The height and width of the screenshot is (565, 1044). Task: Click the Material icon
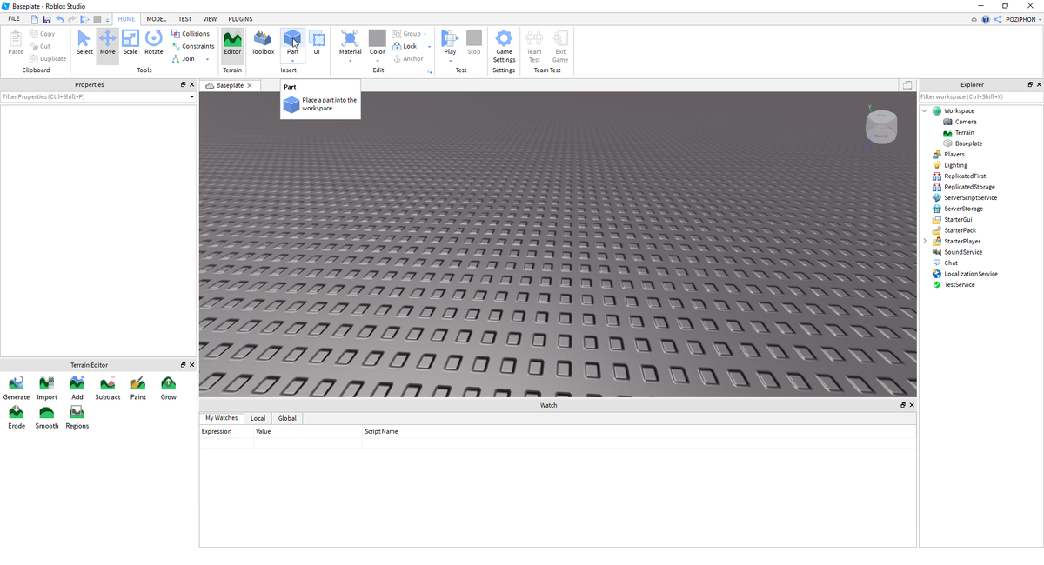[350, 39]
